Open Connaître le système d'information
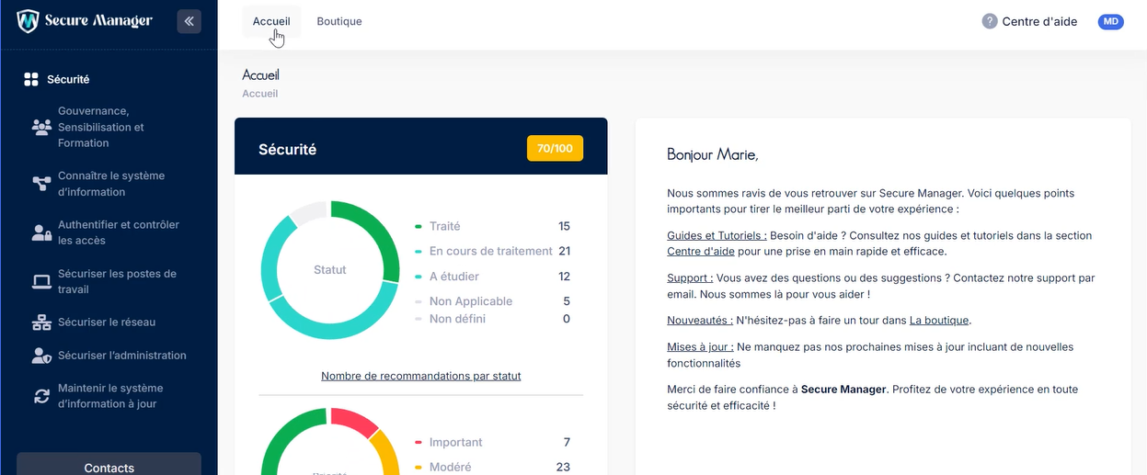The image size is (1147, 475). click(111, 184)
